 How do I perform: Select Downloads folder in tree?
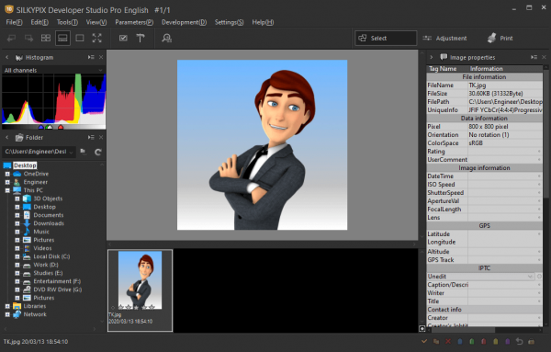click(49, 223)
